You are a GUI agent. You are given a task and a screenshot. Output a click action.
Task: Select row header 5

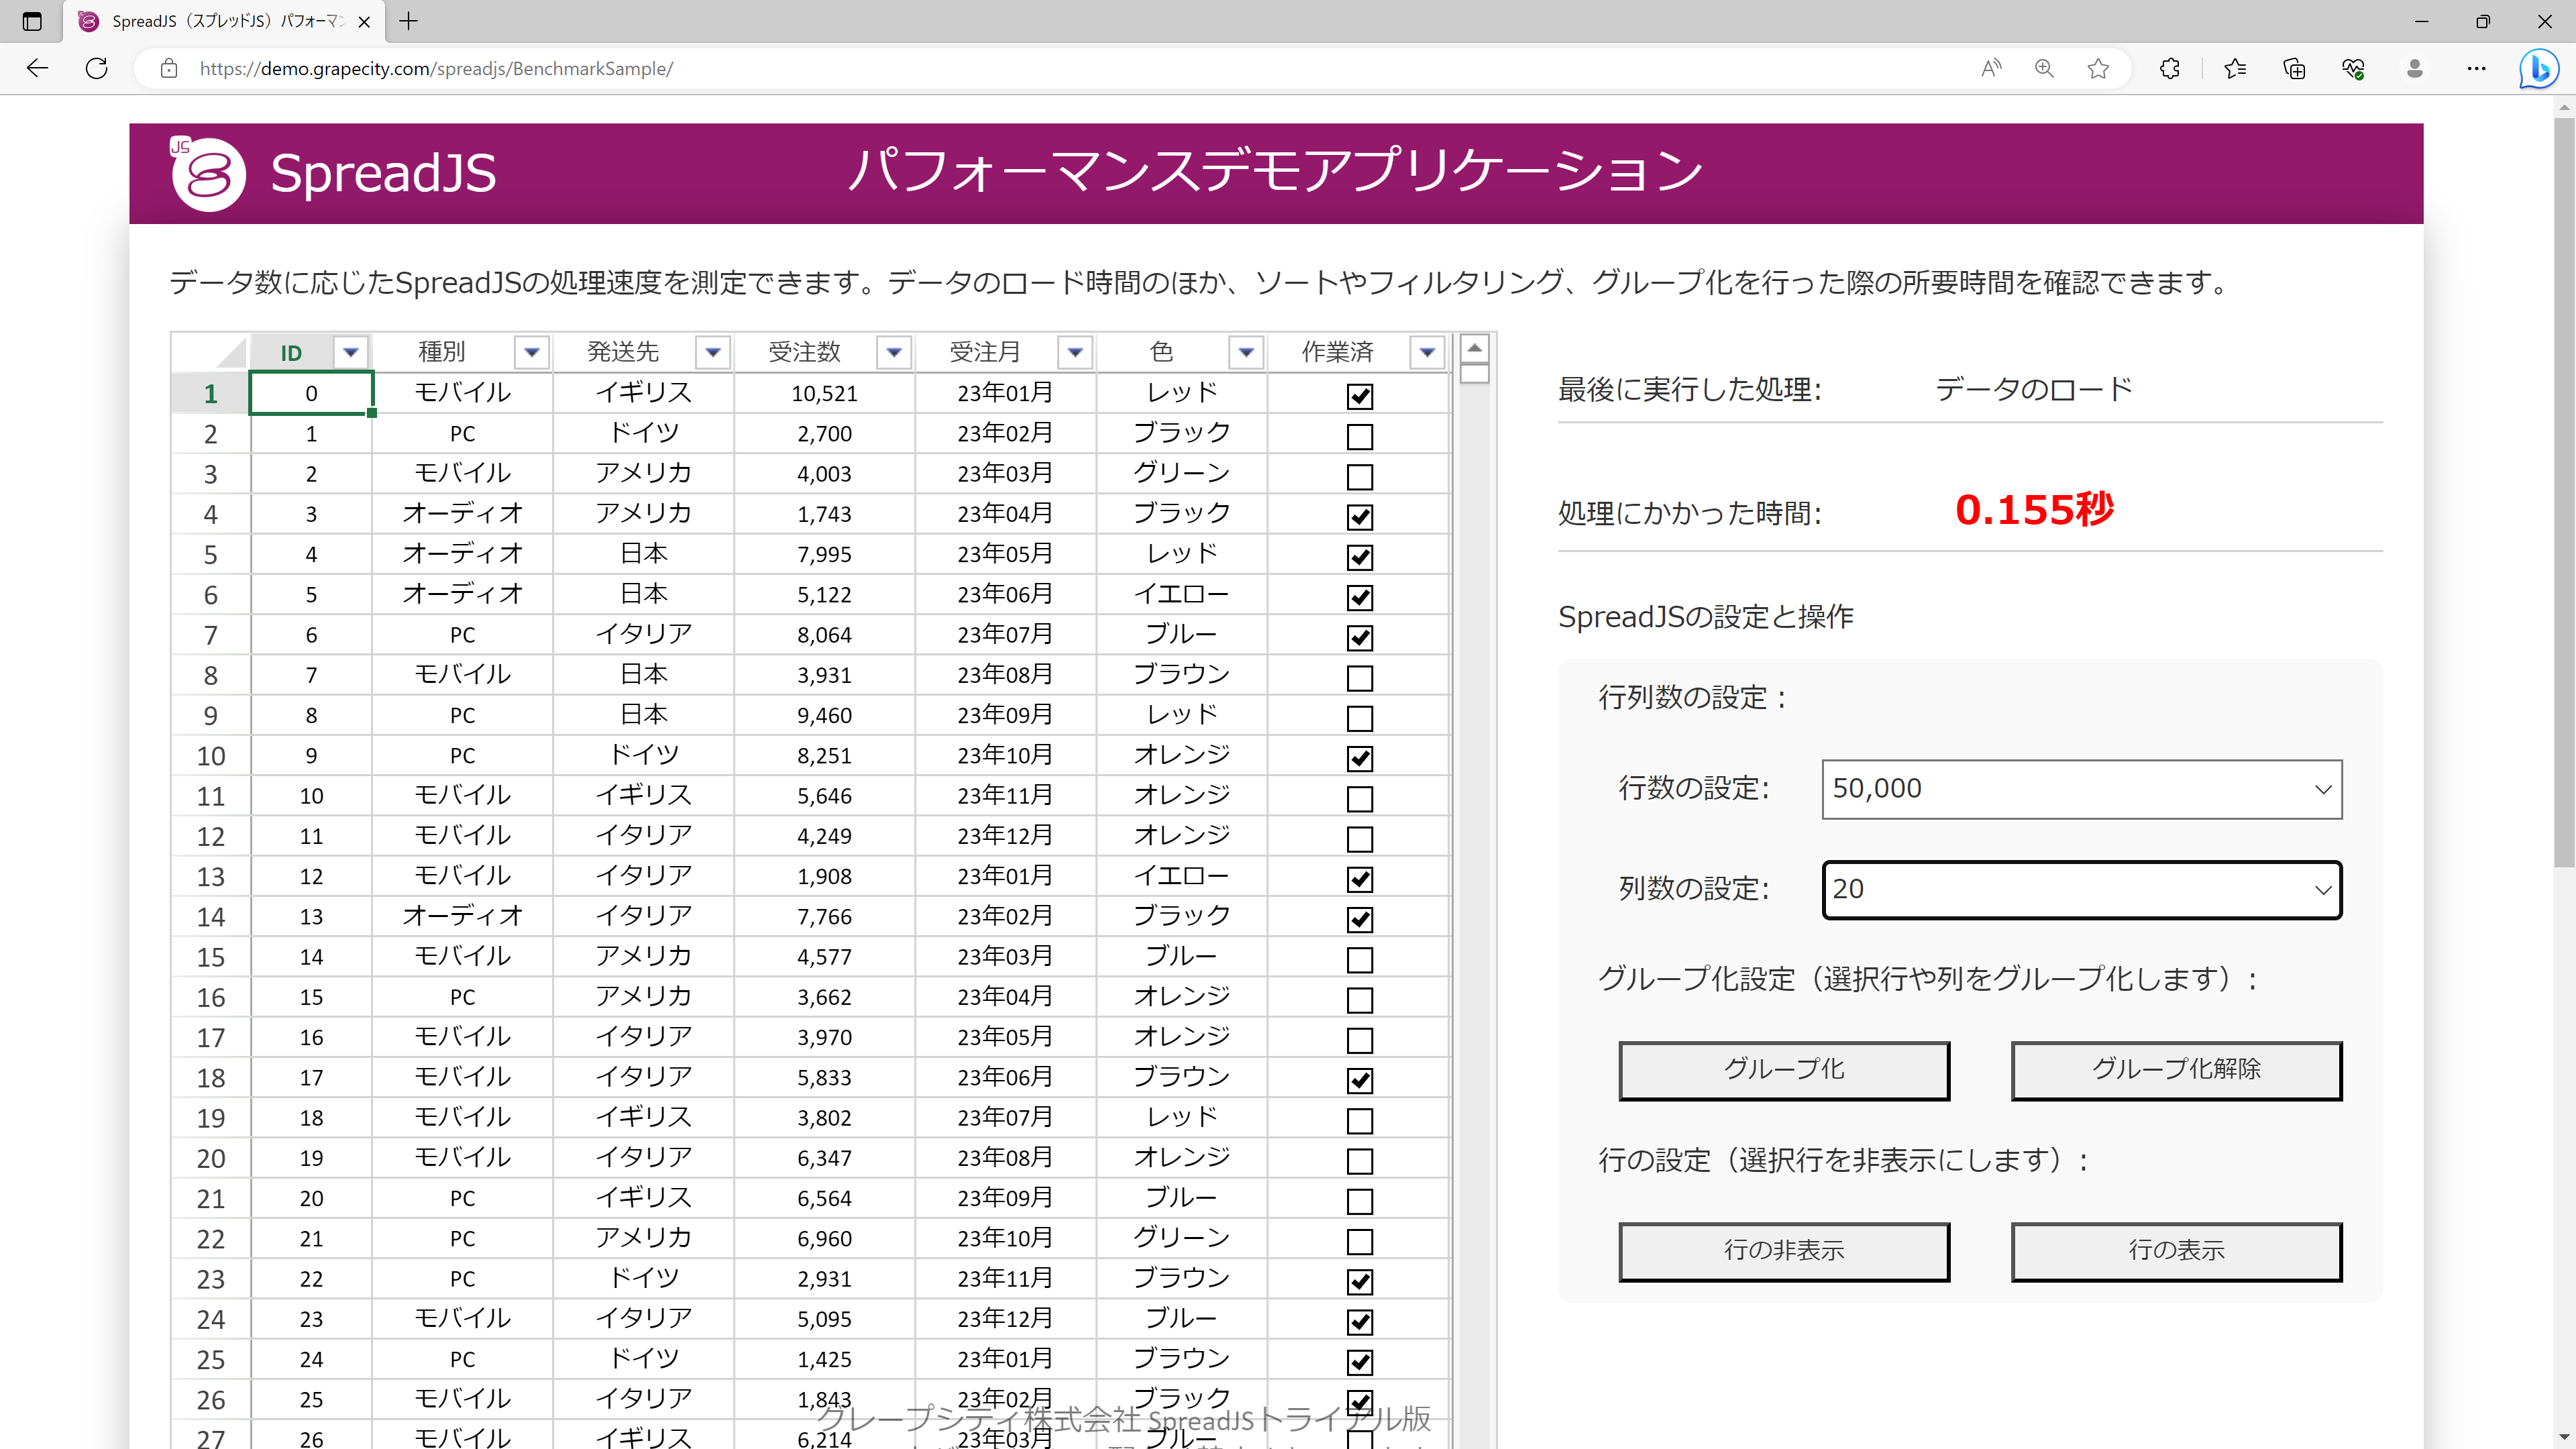point(210,554)
